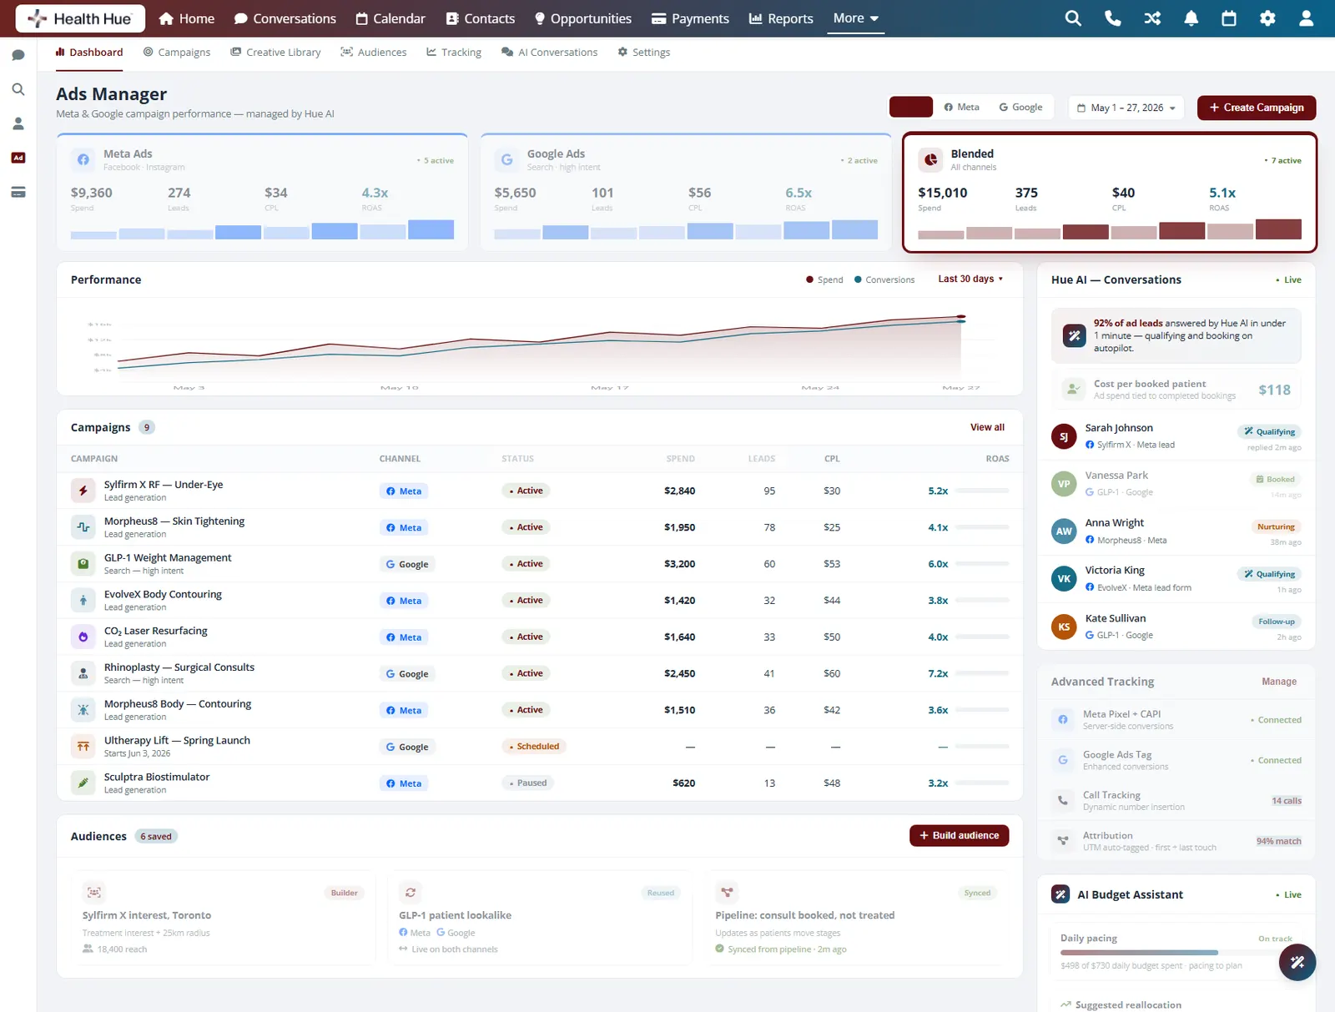Click the Google Ads card G icon
The height and width of the screenshot is (1012, 1335).
coord(506,159)
